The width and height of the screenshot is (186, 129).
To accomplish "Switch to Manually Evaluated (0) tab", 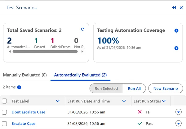I will pyautogui.click(x=25, y=75).
